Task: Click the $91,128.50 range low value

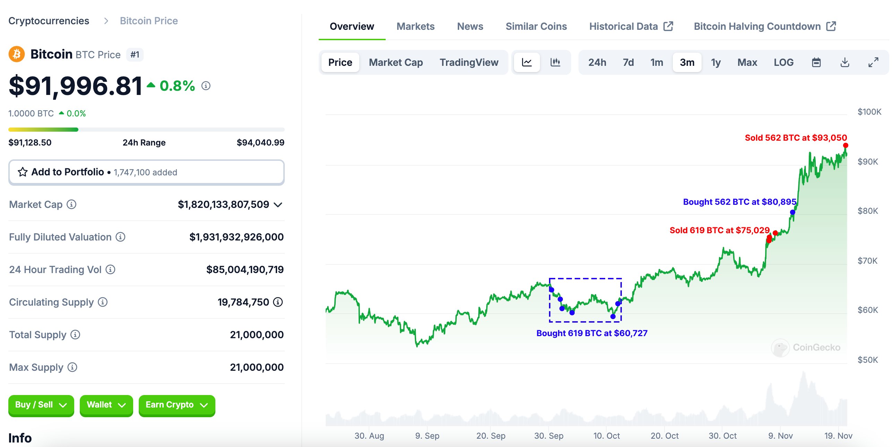Action: pyautogui.click(x=30, y=143)
